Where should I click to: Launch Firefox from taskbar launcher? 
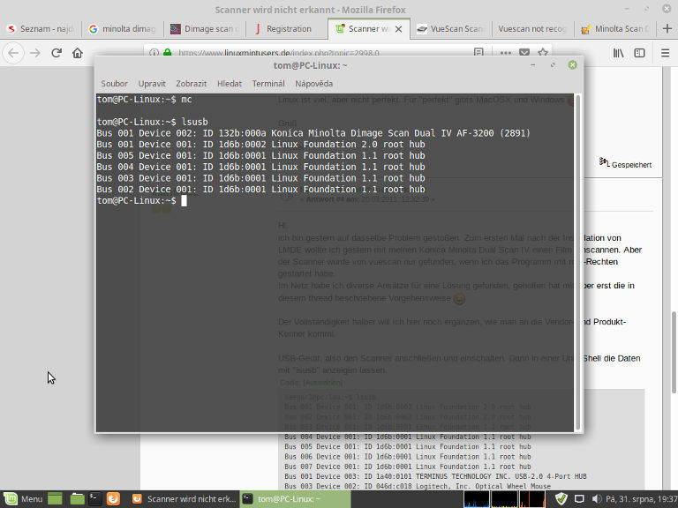(113, 499)
